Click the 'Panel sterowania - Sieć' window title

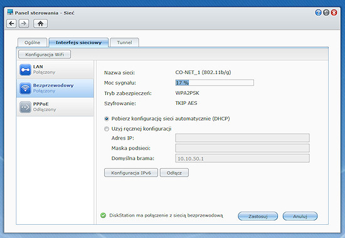click(x=45, y=13)
